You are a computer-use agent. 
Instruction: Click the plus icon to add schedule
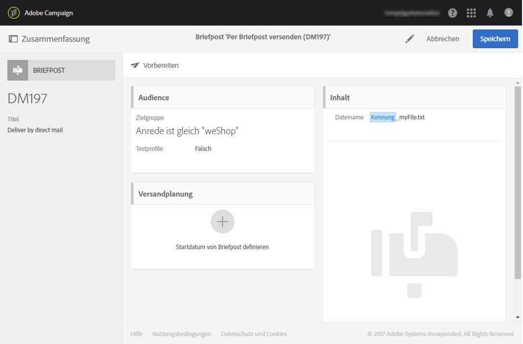tap(223, 222)
